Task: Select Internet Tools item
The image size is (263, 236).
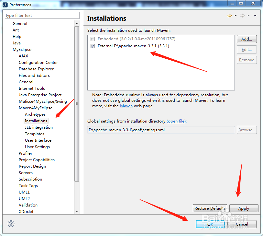Action: click(32, 88)
